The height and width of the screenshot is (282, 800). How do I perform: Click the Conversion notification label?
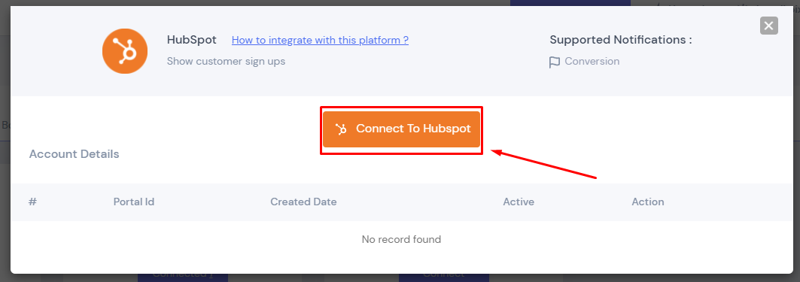click(592, 62)
